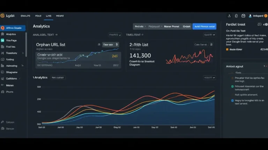
Task: Expand the Aniost agout panel chevron
Action: [264, 66]
